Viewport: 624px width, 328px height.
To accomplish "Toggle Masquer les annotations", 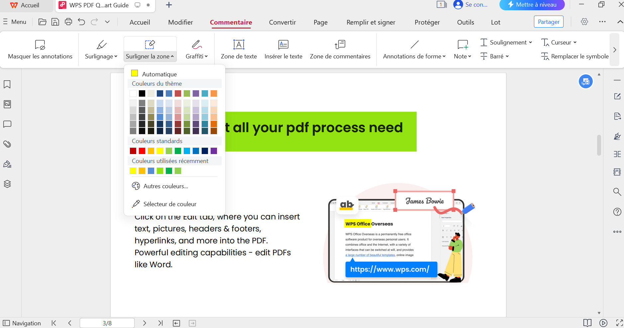I will point(40,49).
